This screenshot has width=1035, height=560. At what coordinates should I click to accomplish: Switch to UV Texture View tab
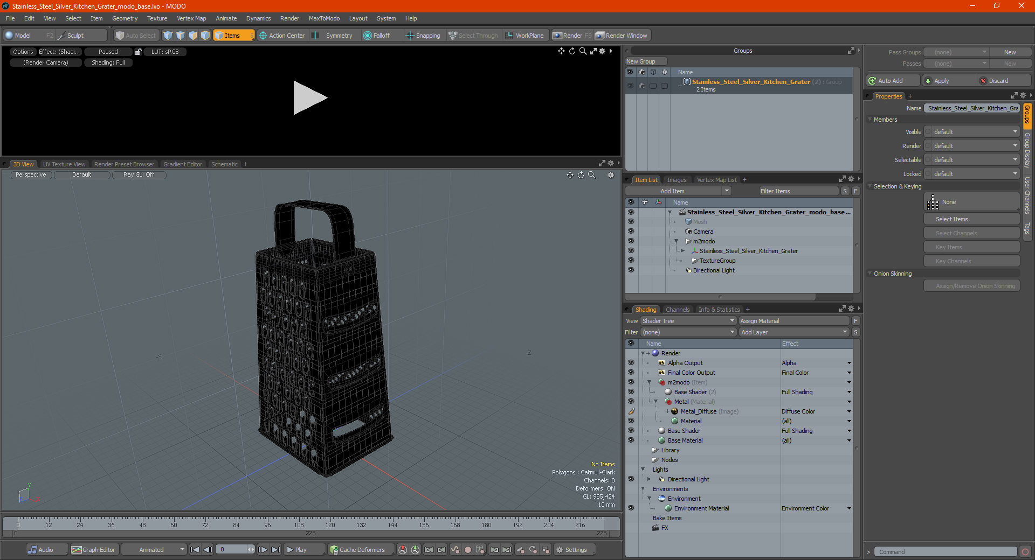pyautogui.click(x=64, y=164)
